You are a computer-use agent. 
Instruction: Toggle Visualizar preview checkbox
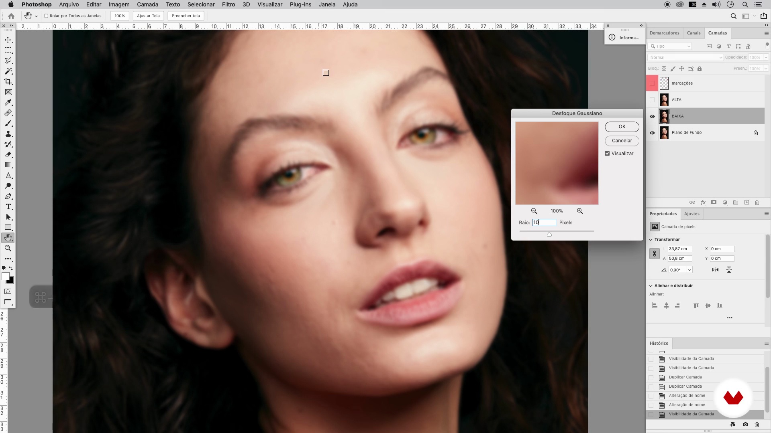[607, 154]
